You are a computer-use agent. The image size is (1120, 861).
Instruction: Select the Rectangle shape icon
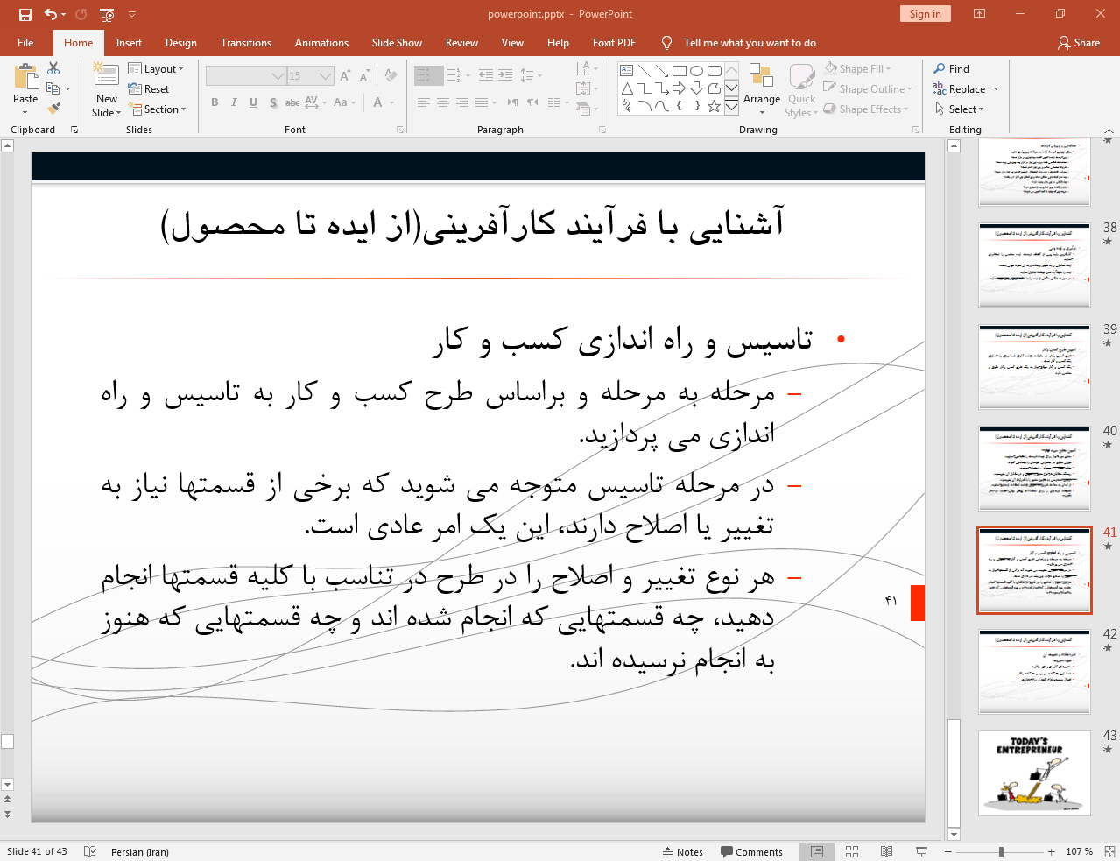(x=680, y=71)
